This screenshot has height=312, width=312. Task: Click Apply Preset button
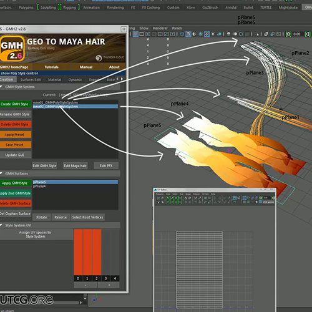click(15, 135)
